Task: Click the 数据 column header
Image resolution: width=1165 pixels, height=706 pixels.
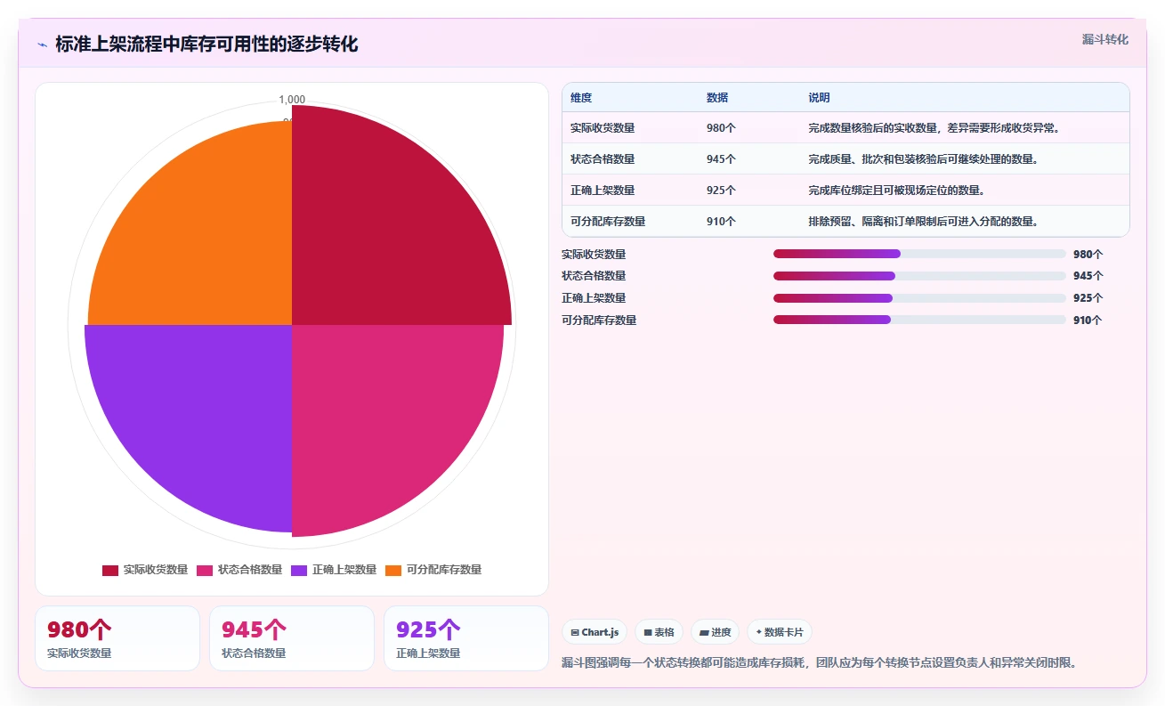Action: tap(717, 97)
